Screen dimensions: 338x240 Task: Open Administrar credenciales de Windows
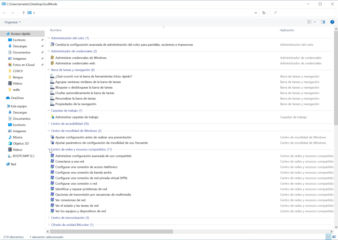click(x=81, y=58)
